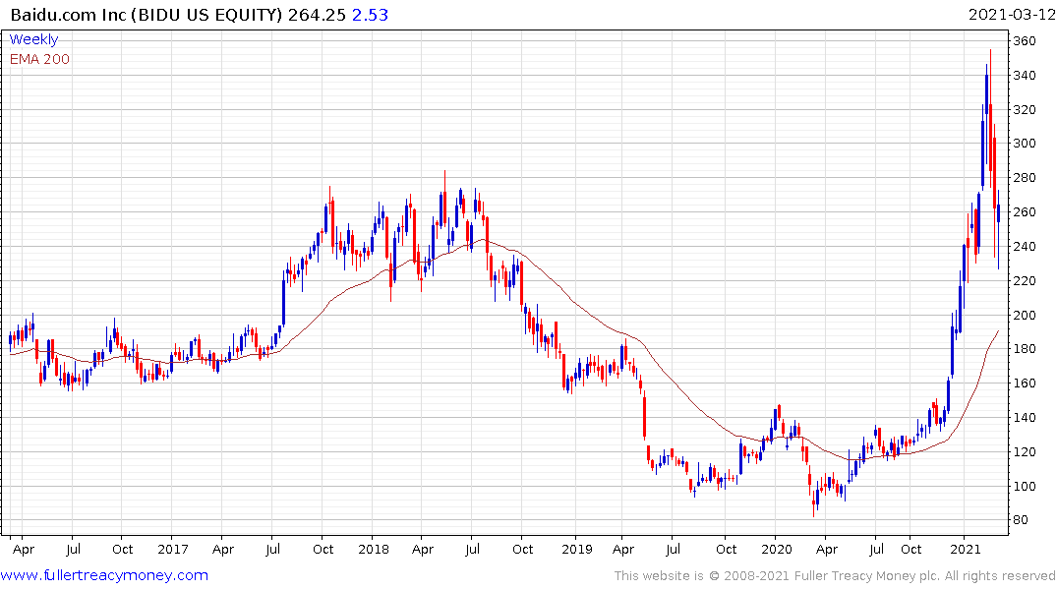
Task: Click the 200 price axis label
Action: (1025, 316)
